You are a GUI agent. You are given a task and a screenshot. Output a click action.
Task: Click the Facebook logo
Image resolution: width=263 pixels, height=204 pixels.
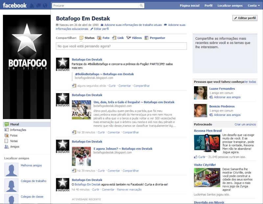(14, 5)
